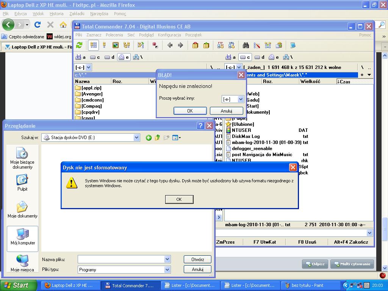Click the Pack files gift-box icon
The width and height of the screenshot is (388, 291).
[x=195, y=45]
